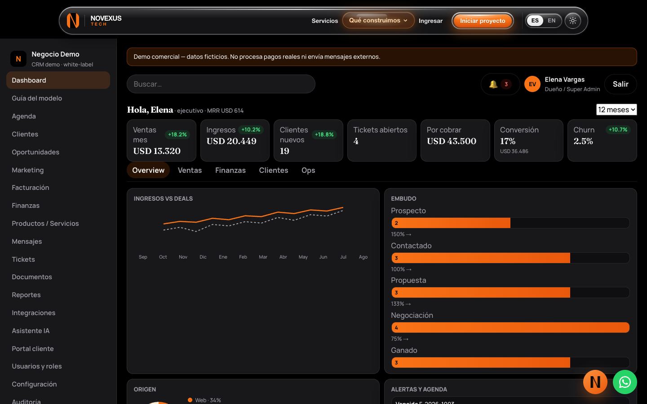The width and height of the screenshot is (647, 404).
Task: Click the Iniciar proyecto button
Action: pos(483,21)
